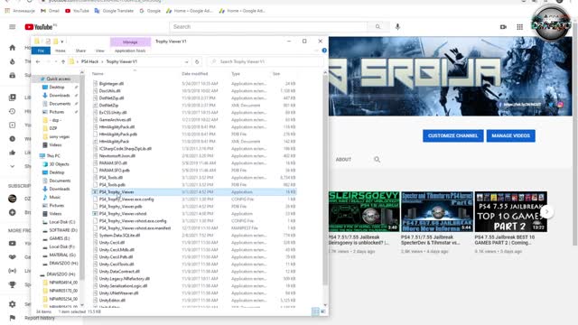Refresh the Explorer folder view
Viewport: 578px width, 325px height.
(197, 61)
